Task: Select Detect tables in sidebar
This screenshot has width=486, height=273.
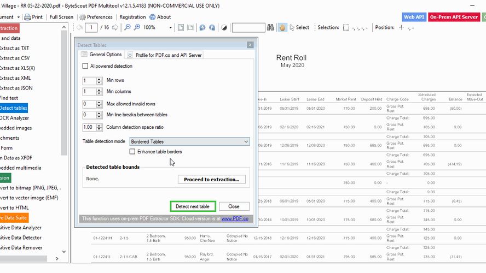Action: coord(14,108)
